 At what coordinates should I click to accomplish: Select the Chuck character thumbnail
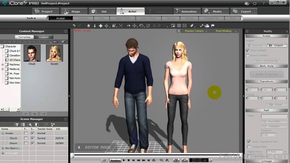click(x=32, y=53)
